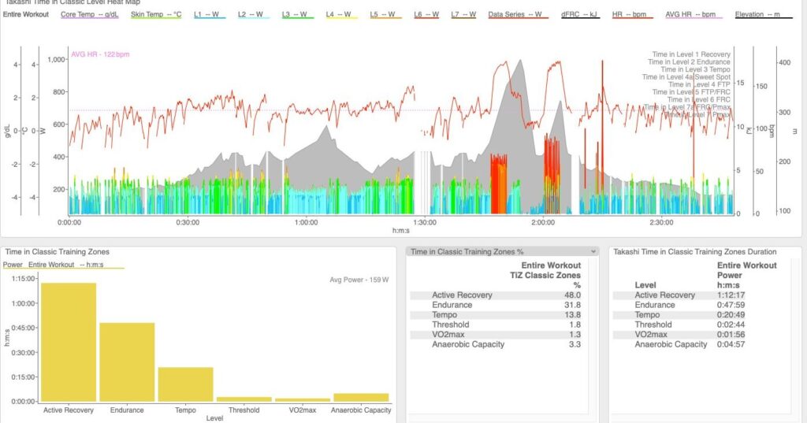Click the Active Recovery bar in the chart
Screen dimensions: 807x423
tap(69, 342)
